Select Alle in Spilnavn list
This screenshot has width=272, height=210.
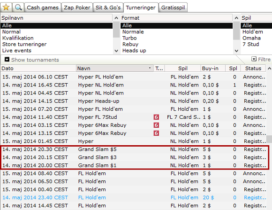[x=57, y=25]
